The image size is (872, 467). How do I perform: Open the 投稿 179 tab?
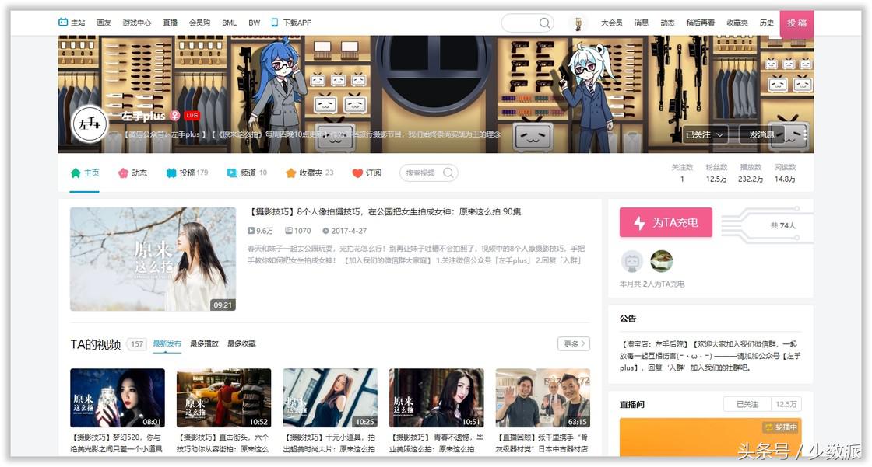[x=187, y=173]
